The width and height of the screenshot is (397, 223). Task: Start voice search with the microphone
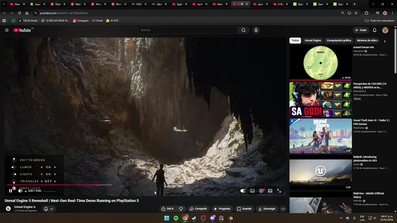256,30
